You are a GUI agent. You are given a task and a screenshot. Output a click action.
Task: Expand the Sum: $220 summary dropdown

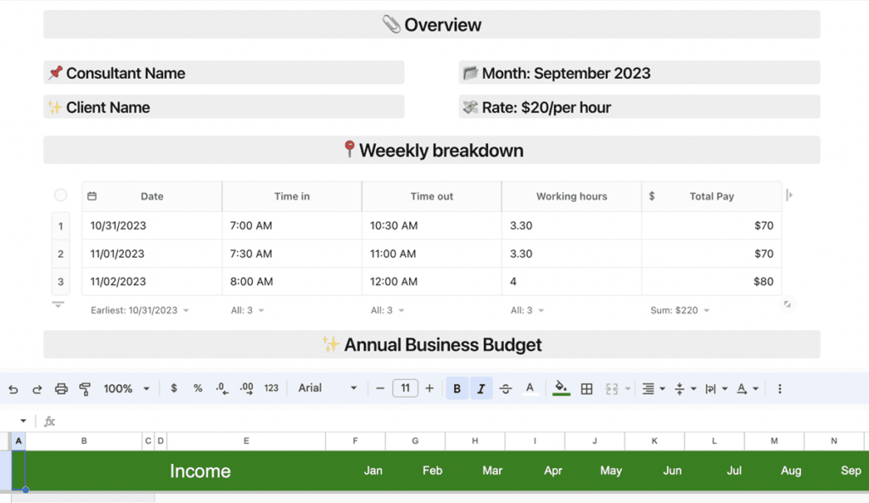tap(680, 310)
